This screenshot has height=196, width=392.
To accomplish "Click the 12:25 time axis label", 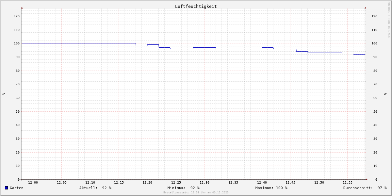I will [x=176, y=182].
